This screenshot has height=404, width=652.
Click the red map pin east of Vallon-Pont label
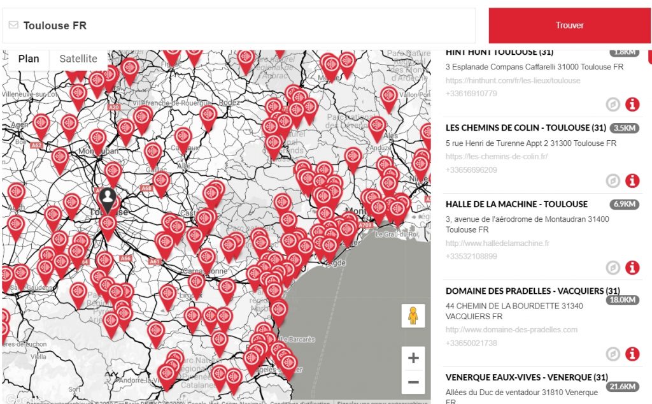(389, 99)
